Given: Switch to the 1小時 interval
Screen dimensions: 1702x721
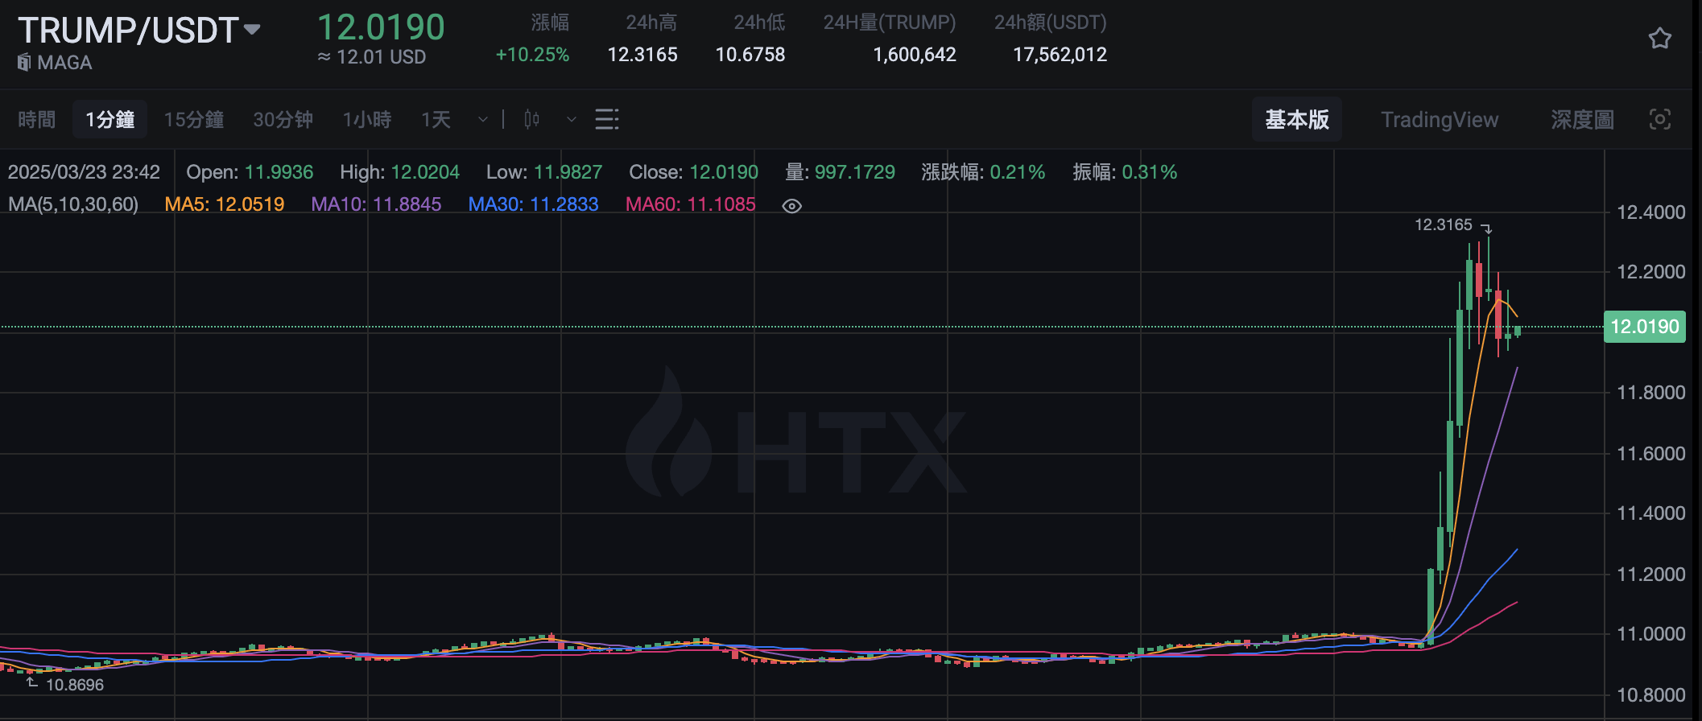Looking at the screenshot, I should click(367, 120).
